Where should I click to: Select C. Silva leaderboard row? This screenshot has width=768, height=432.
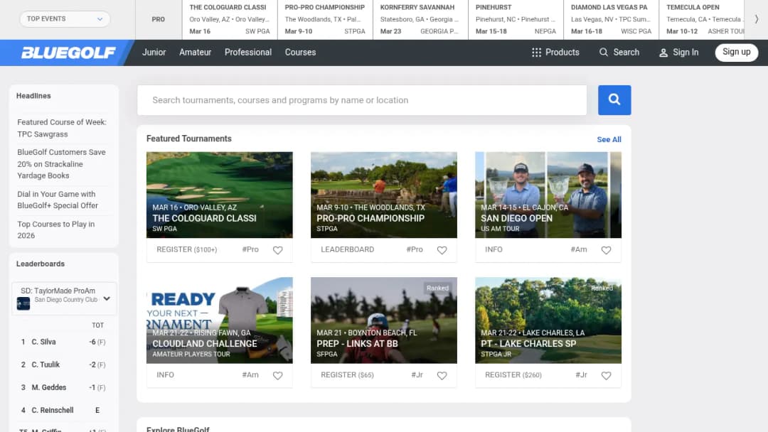(64, 342)
